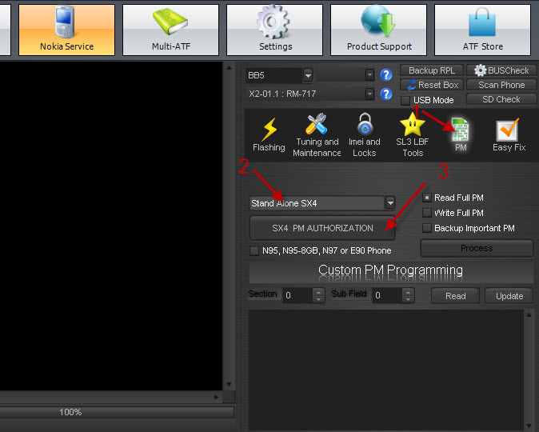Click the custom PM data text area
This screenshot has height=432, width=539.
click(x=386, y=370)
